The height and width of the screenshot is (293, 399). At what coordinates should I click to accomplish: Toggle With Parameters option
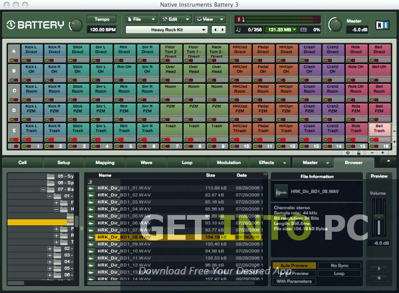pyautogui.click(x=294, y=281)
